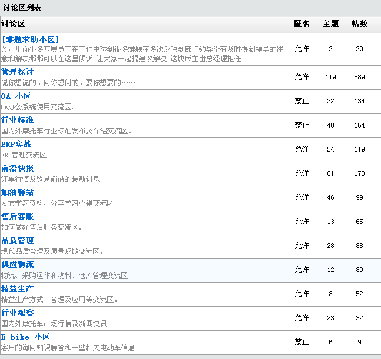Open the 难题求助小区 forum
Image resolution: width=381 pixels, height=359 pixels.
pos(30,39)
